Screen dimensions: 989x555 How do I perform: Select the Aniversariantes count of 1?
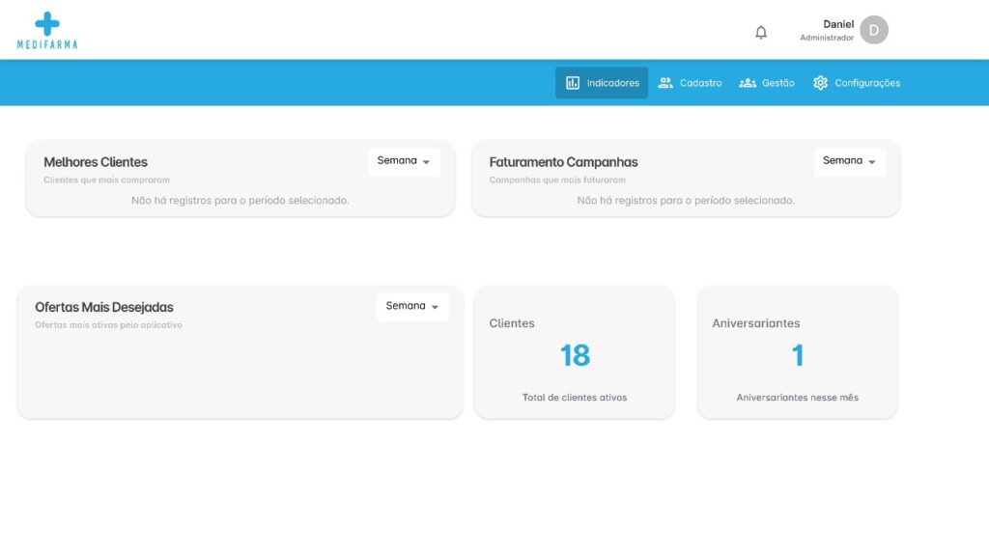[x=798, y=355]
